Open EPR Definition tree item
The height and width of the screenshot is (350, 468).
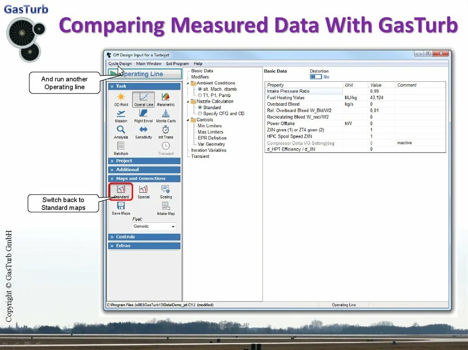coord(212,138)
